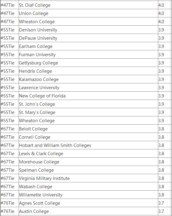Select Kalamazoo College table cell

click(88, 79)
